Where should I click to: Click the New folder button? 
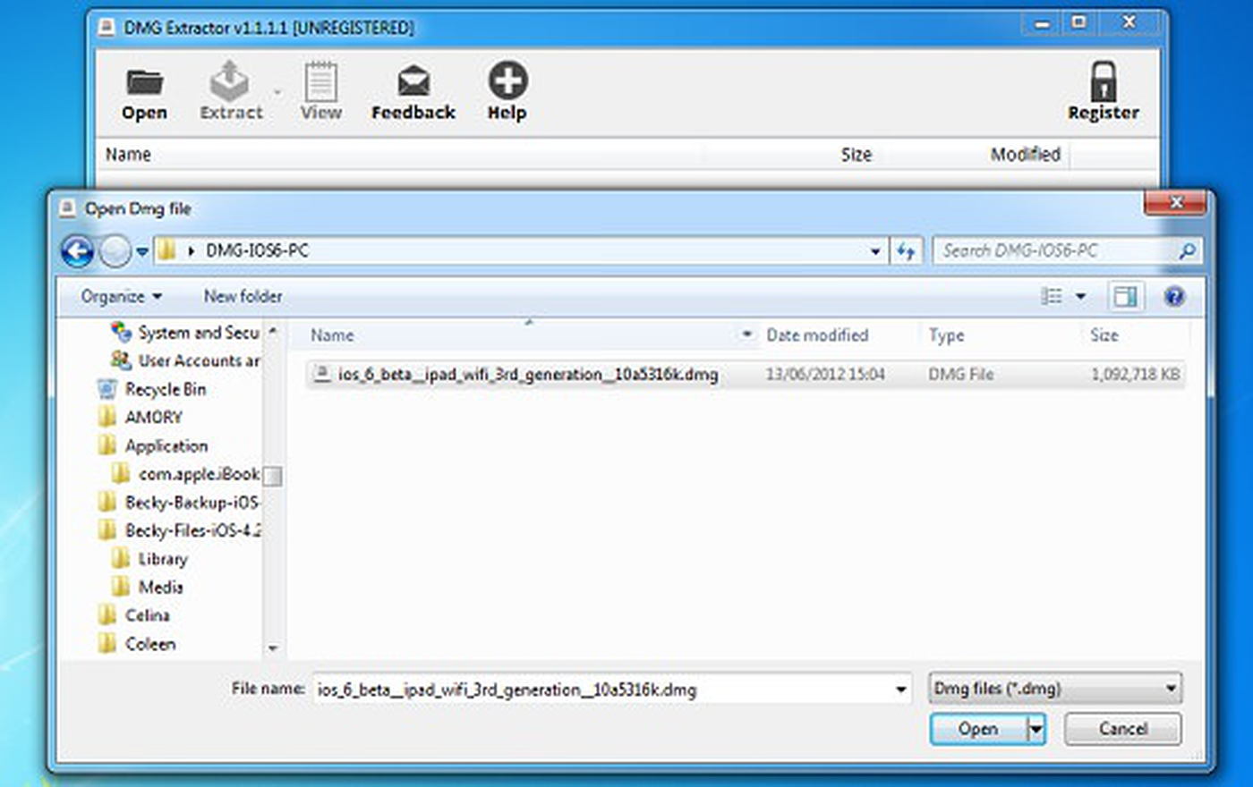[243, 296]
